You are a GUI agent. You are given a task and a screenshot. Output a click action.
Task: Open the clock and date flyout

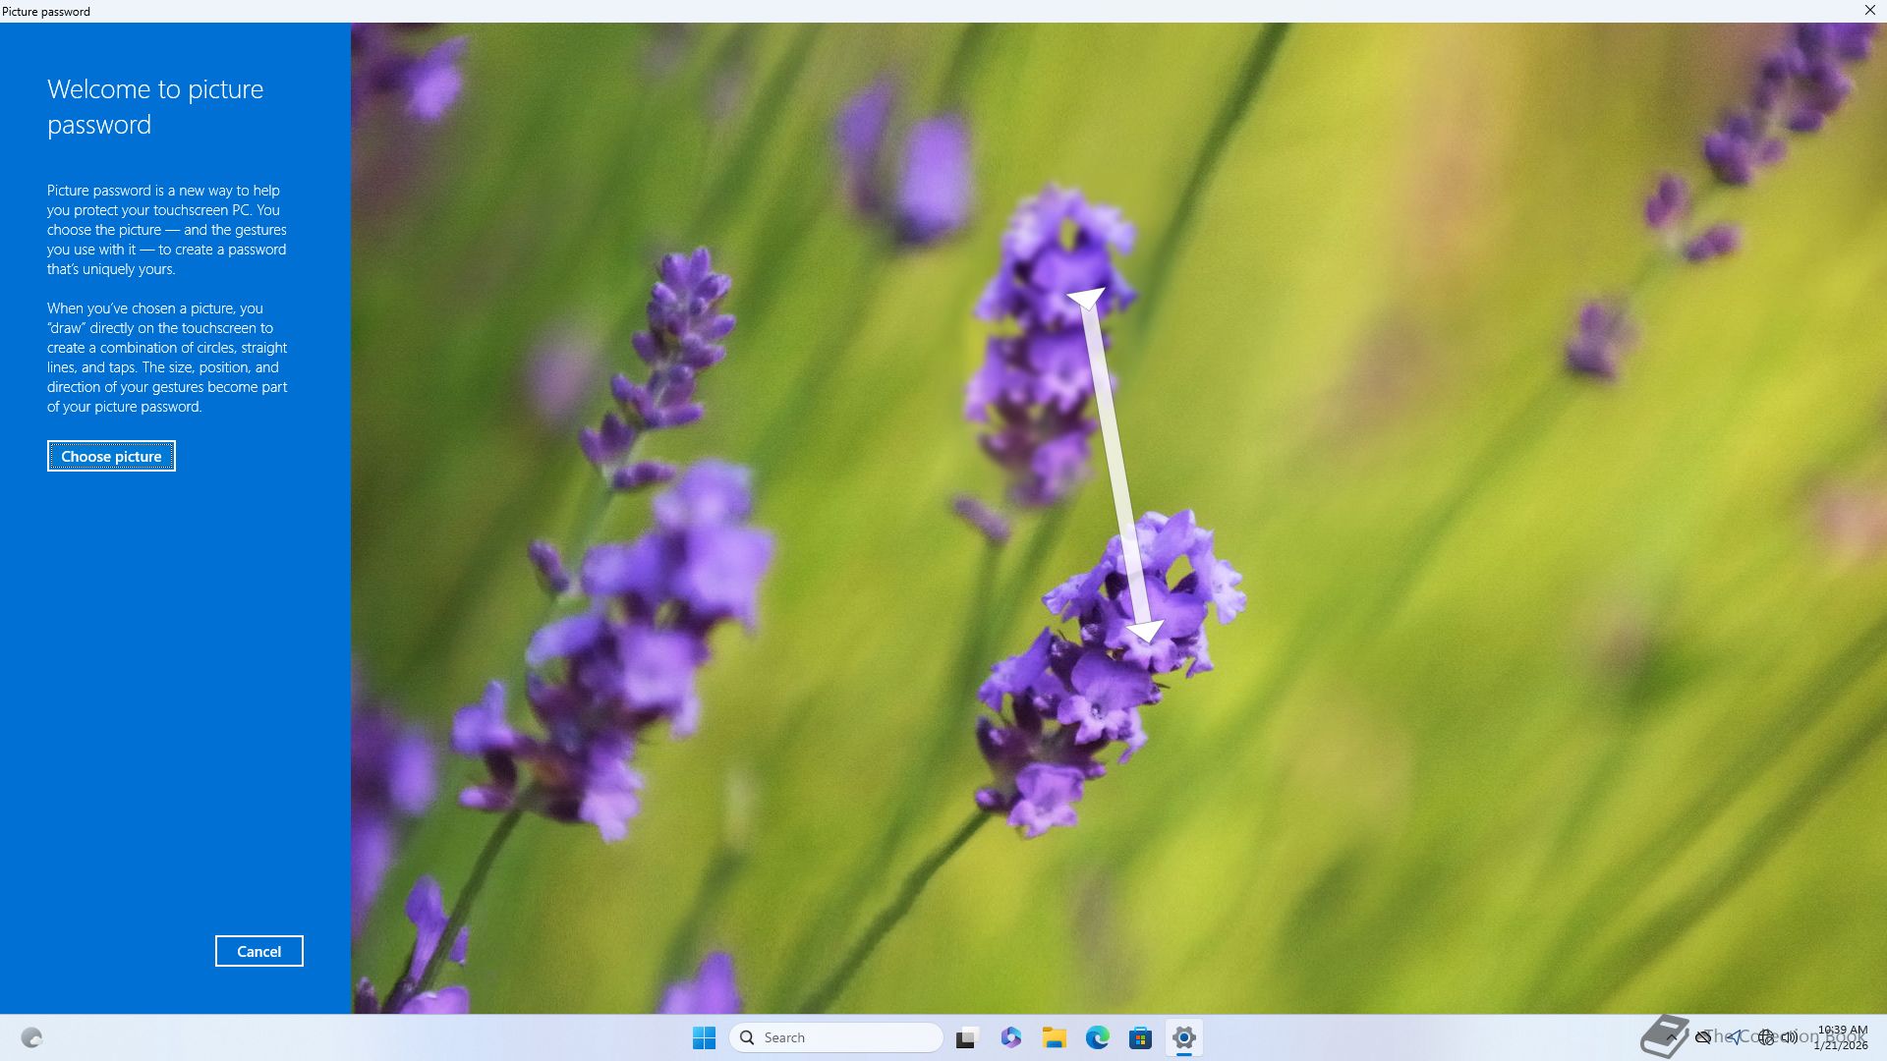(1841, 1037)
